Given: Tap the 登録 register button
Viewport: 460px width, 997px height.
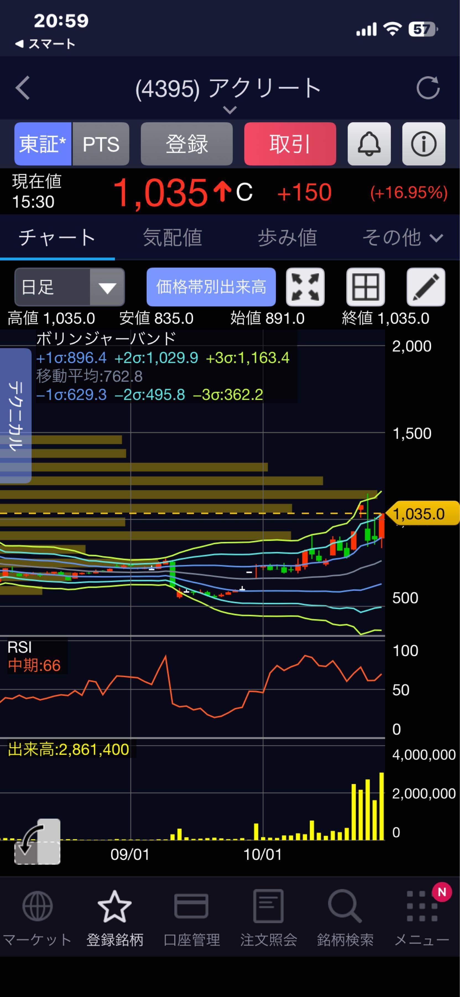Looking at the screenshot, I should tap(187, 144).
